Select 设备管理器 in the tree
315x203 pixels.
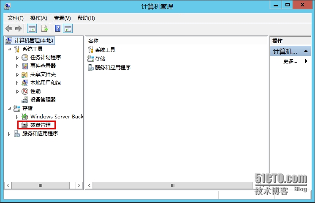coord(43,100)
